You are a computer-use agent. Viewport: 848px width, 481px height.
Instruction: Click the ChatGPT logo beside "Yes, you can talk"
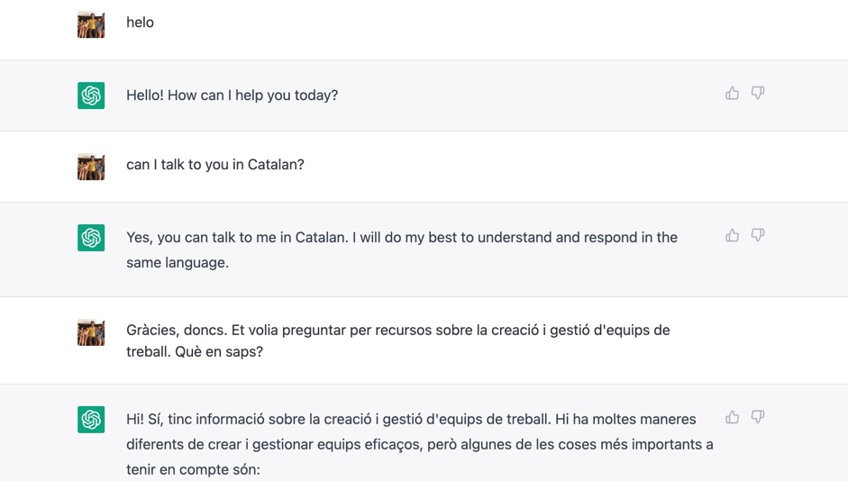coord(91,238)
